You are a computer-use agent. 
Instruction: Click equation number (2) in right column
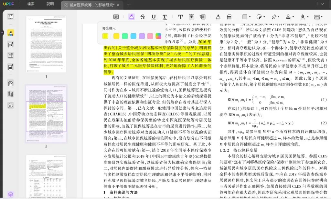324,123
